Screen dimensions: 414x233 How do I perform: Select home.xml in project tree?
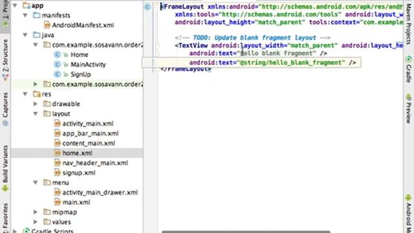click(77, 153)
